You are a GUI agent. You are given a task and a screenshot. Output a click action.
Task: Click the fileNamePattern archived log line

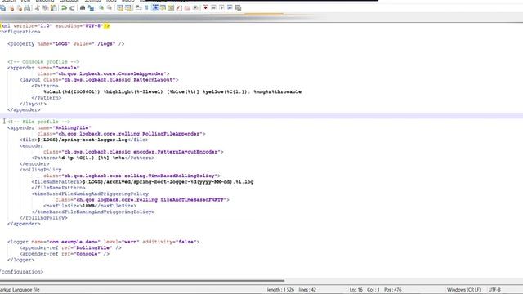142,181
